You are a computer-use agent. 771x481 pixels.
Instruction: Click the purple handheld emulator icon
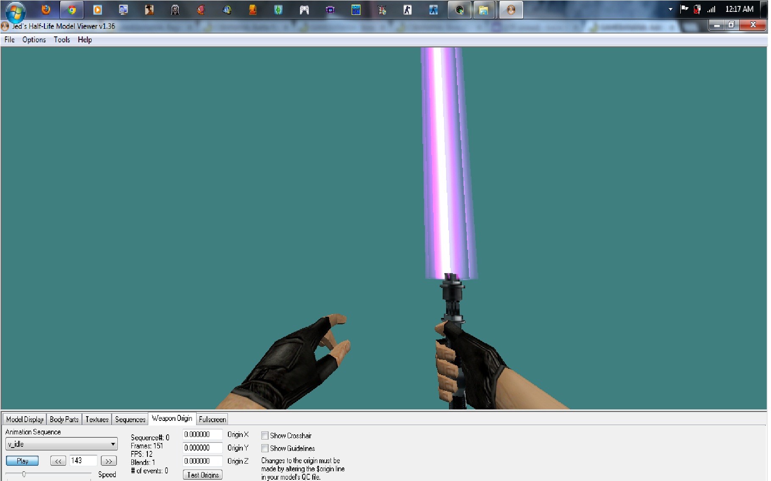click(x=330, y=10)
